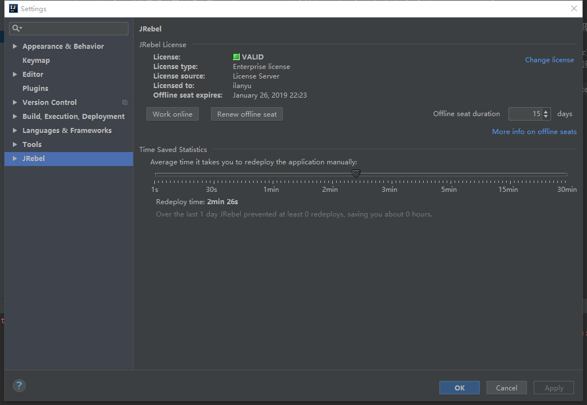Decrease offline seat duration with down arrow
Image resolution: width=587 pixels, height=405 pixels.
coord(546,117)
